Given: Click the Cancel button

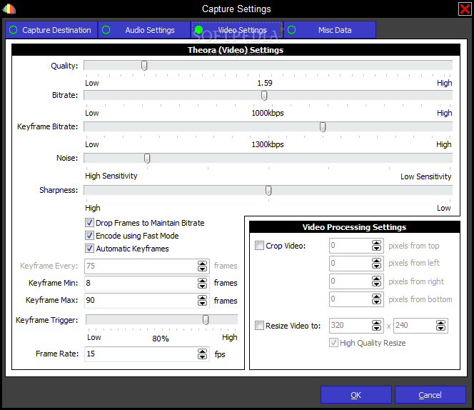Looking at the screenshot, I should click(430, 395).
